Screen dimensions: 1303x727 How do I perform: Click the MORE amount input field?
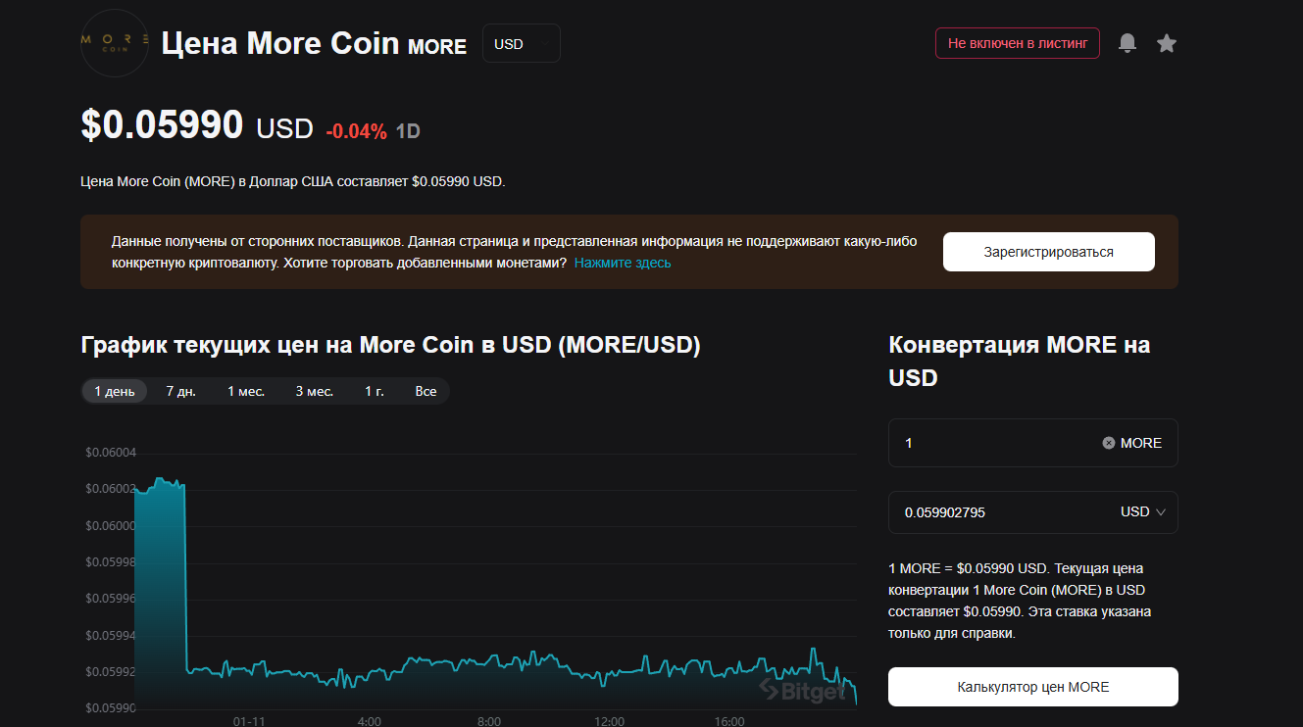(980, 443)
